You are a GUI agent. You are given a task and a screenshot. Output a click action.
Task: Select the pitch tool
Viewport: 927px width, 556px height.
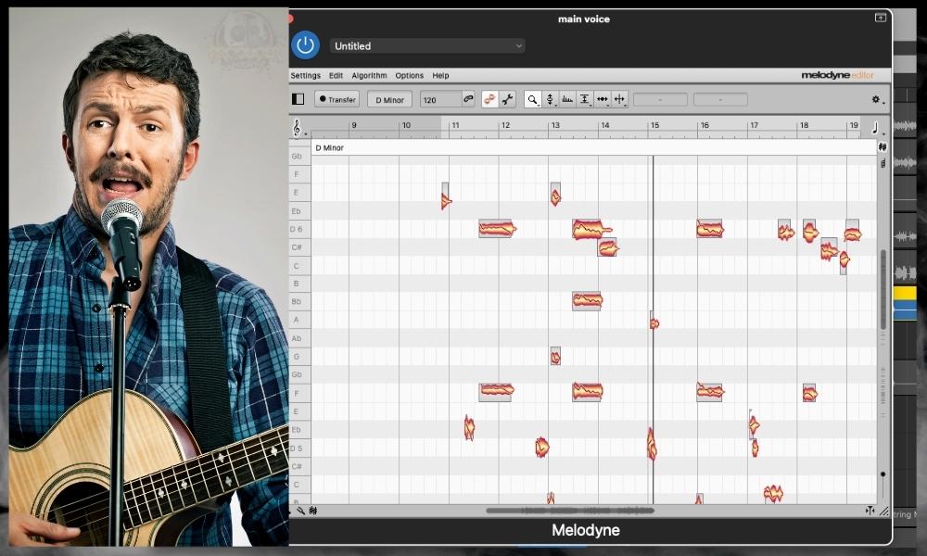point(550,99)
